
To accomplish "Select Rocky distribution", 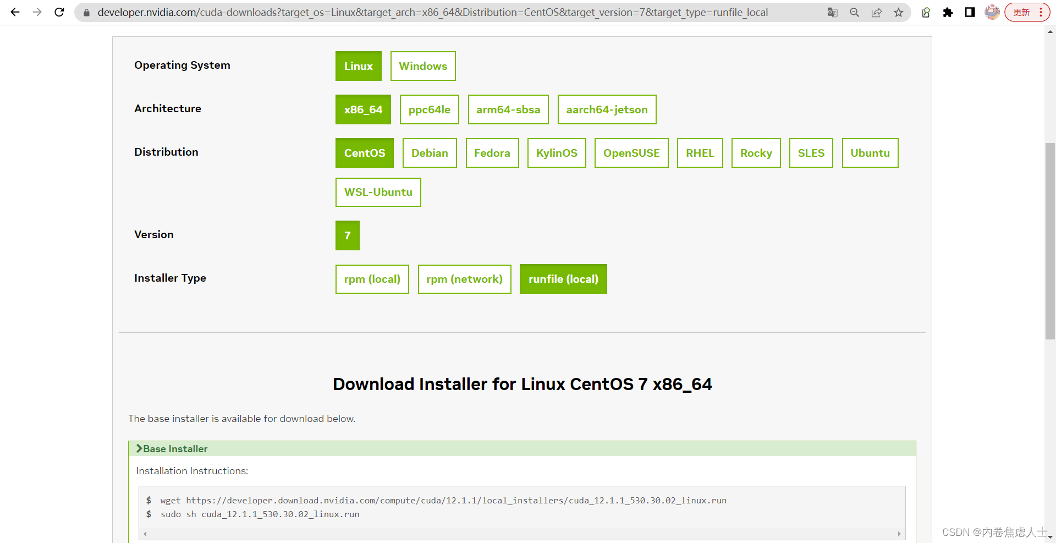I will 756,153.
